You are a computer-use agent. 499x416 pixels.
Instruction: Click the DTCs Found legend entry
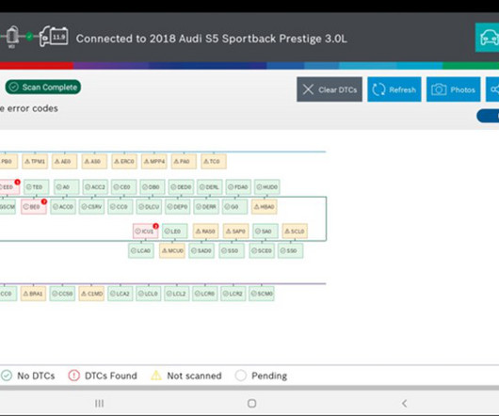[103, 376]
